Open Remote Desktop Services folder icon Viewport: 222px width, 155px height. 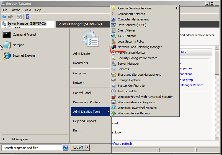coord(113,8)
